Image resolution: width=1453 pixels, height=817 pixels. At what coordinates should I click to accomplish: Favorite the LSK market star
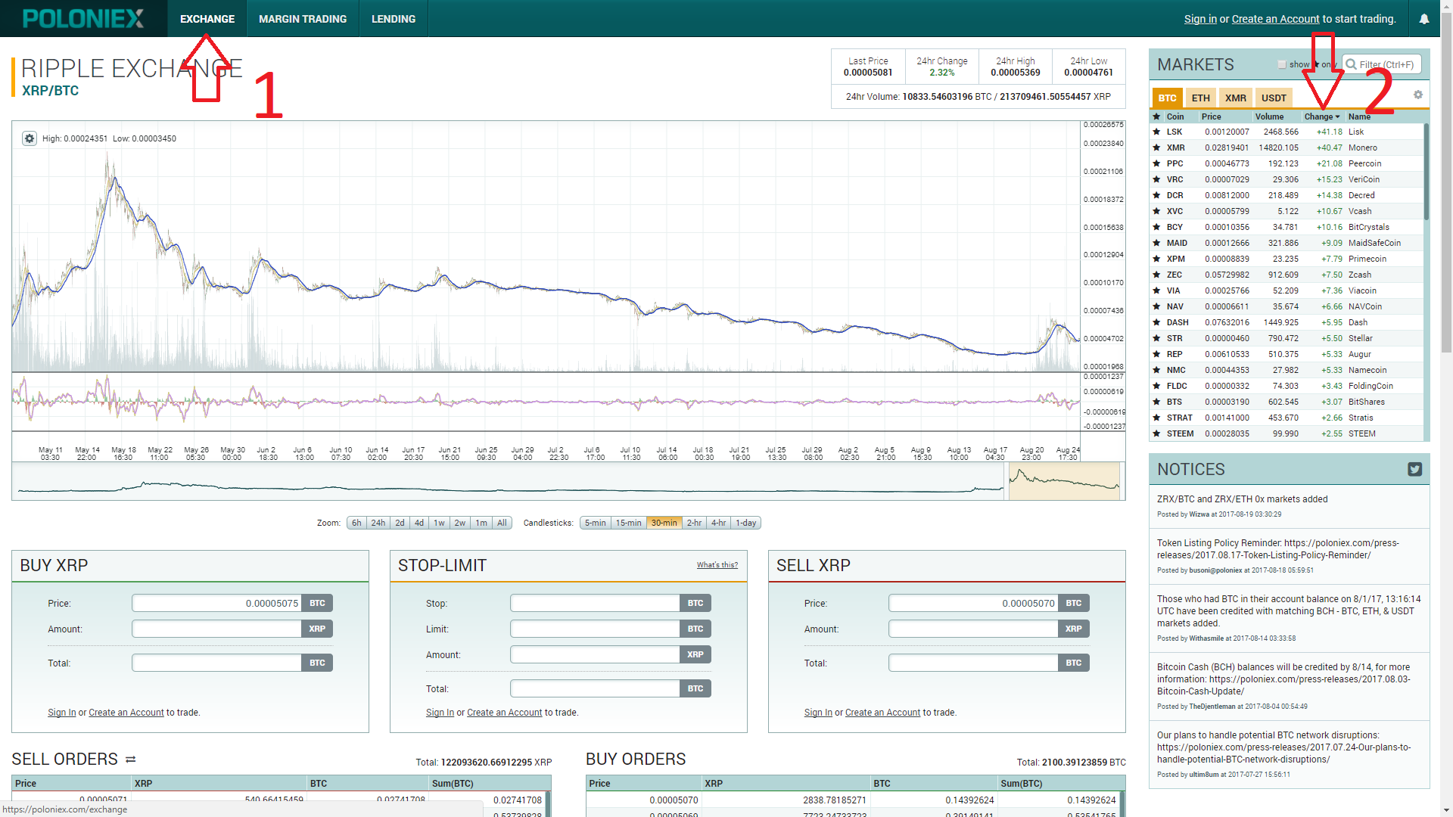[x=1156, y=132]
